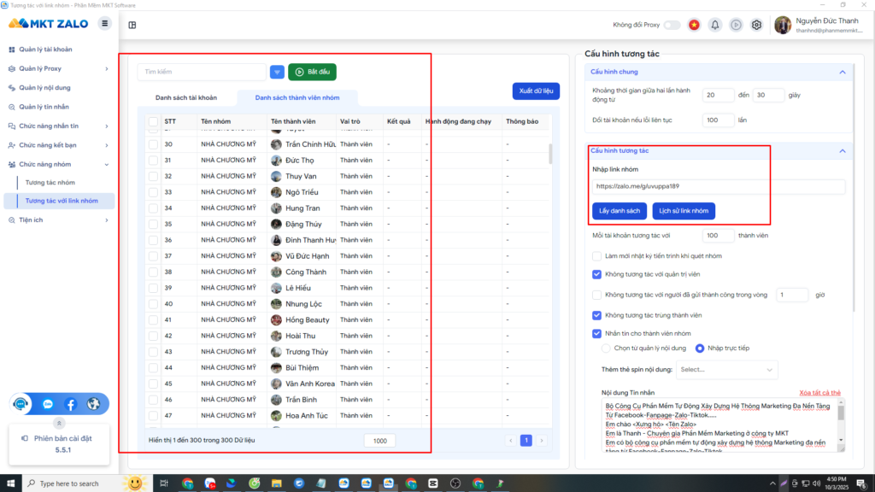This screenshot has height=492, width=875.
Task: Open Windows Start menu
Action: click(10, 483)
